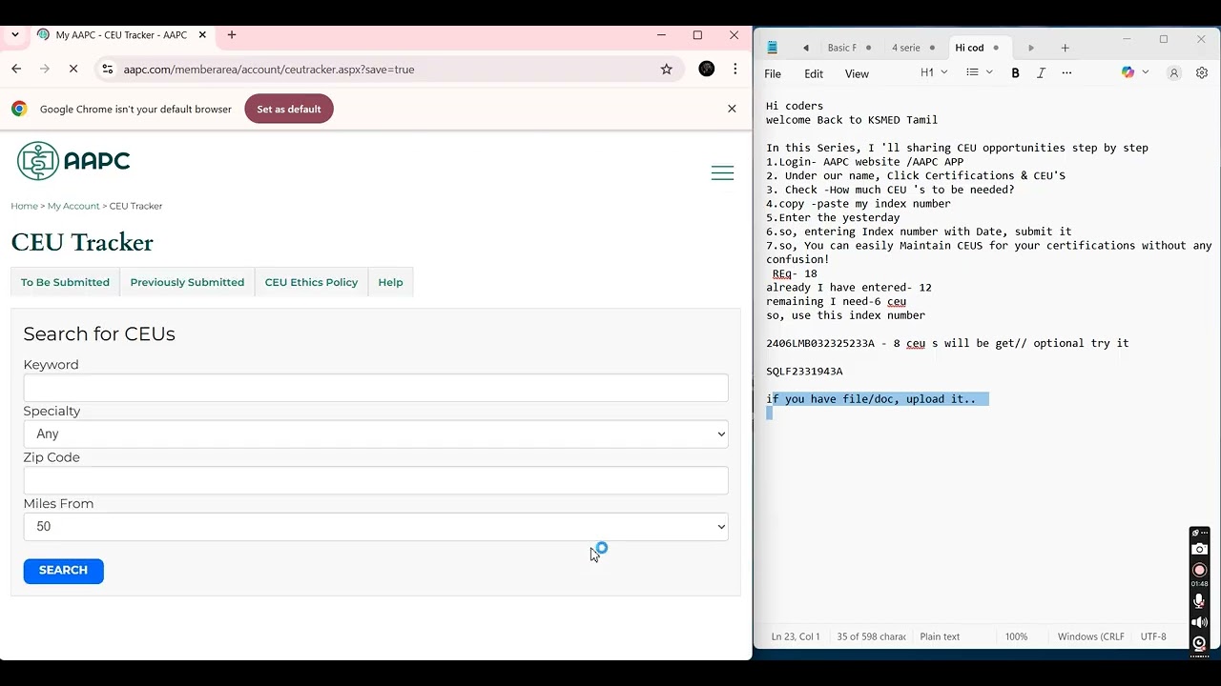Viewport: 1221px width, 686px height.
Task: Open Notepad Edit menu
Action: pos(814,73)
